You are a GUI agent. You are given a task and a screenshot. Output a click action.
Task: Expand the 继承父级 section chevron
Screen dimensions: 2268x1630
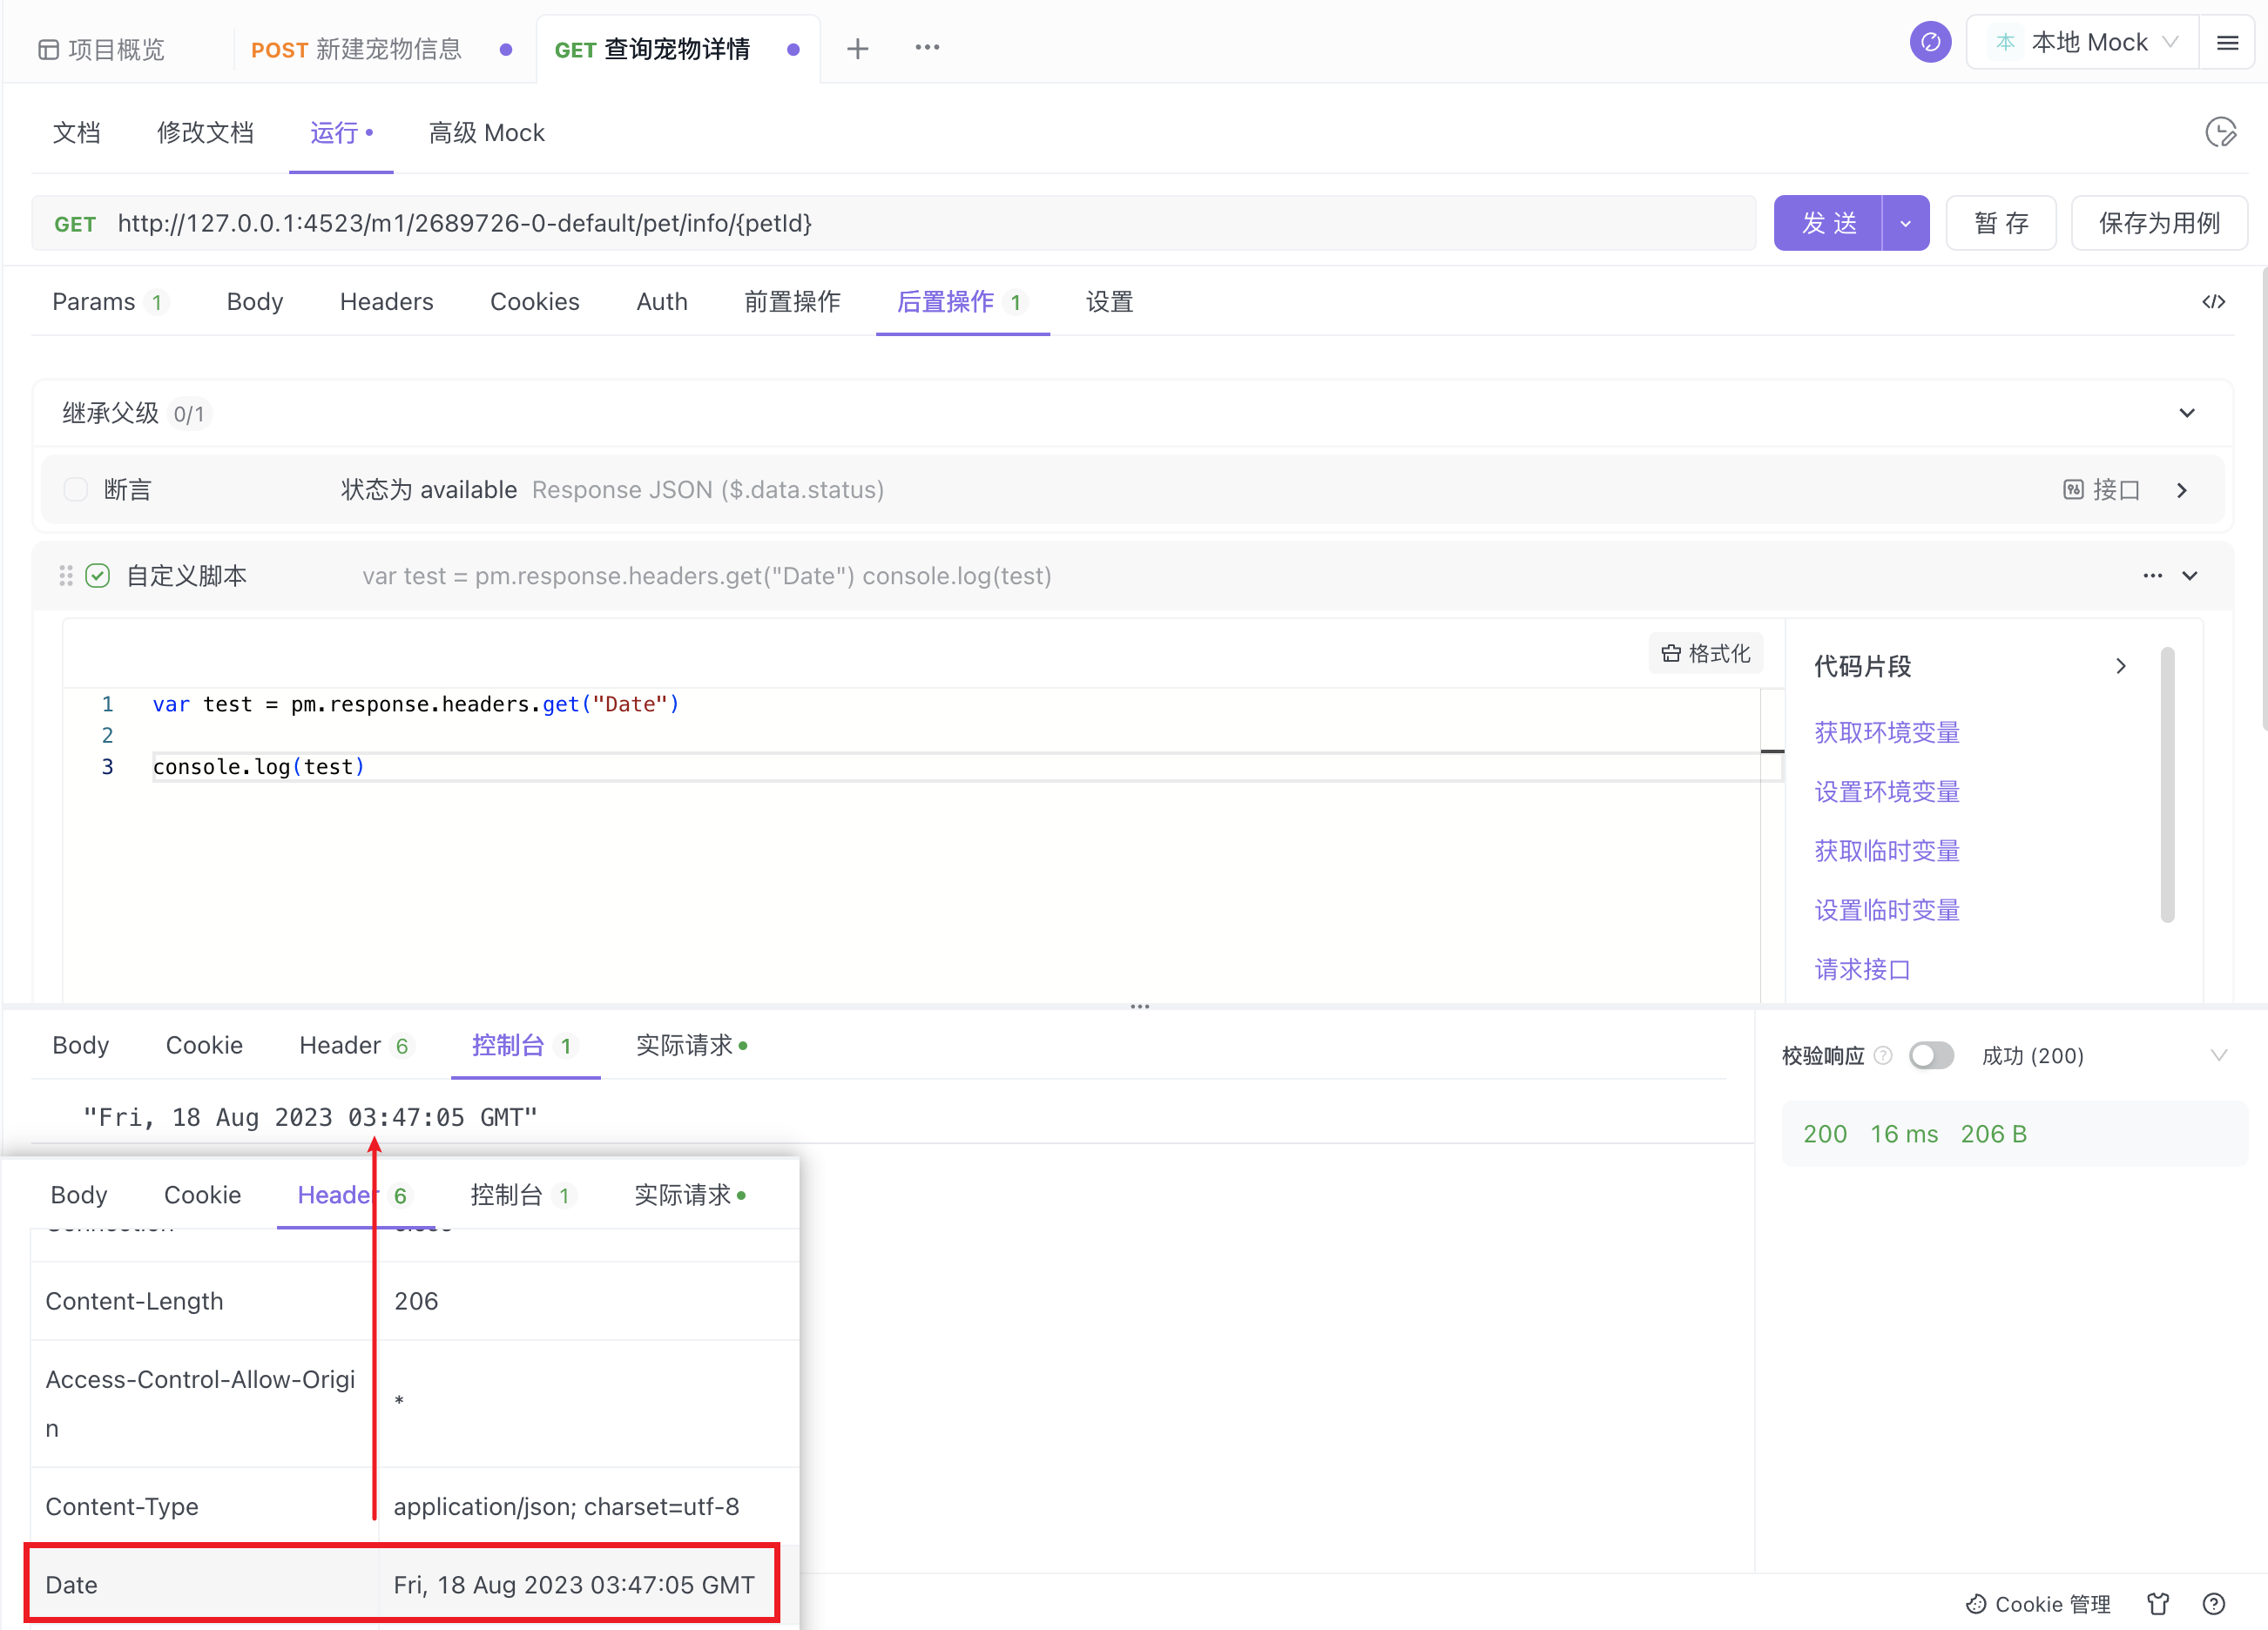coord(2187,413)
